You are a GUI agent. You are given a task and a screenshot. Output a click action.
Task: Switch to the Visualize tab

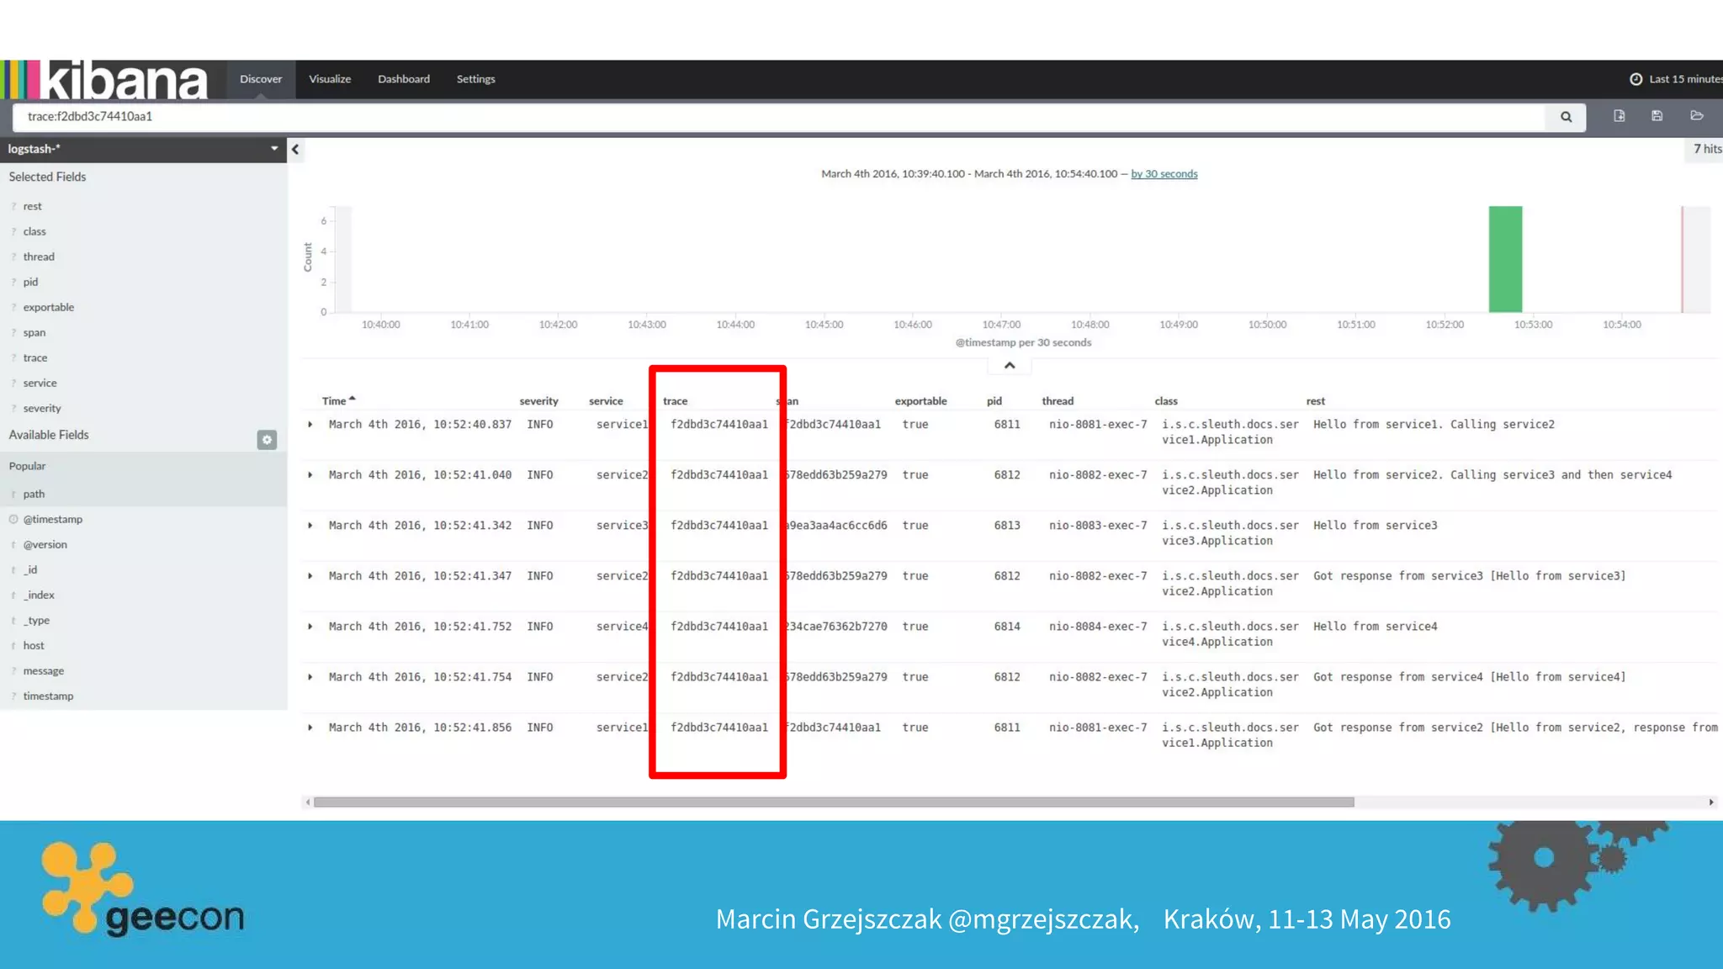tap(330, 79)
